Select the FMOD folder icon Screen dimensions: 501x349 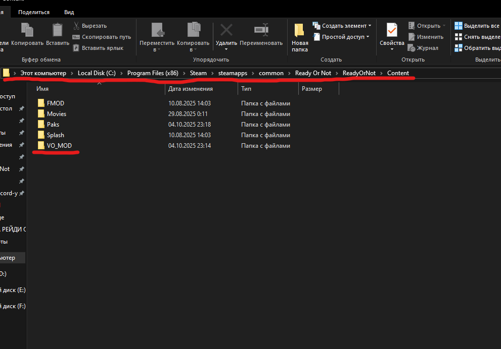pyautogui.click(x=41, y=103)
